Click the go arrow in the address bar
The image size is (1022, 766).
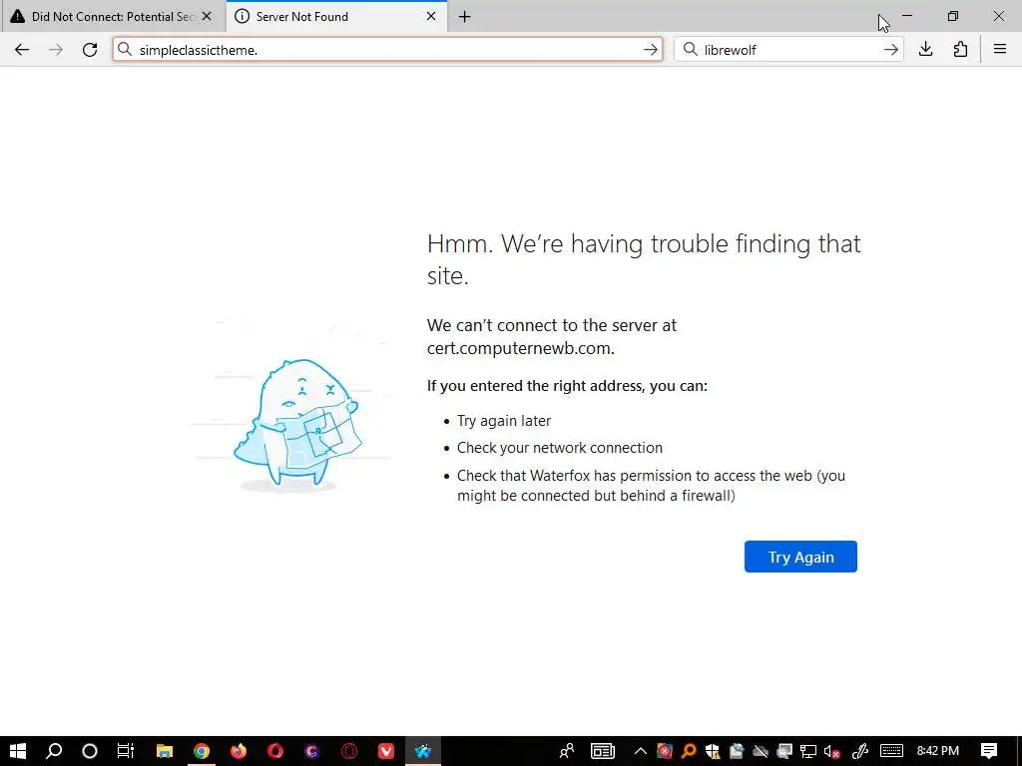650,50
